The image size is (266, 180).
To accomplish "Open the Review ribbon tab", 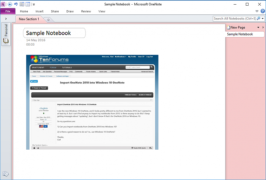I will 86,11.
